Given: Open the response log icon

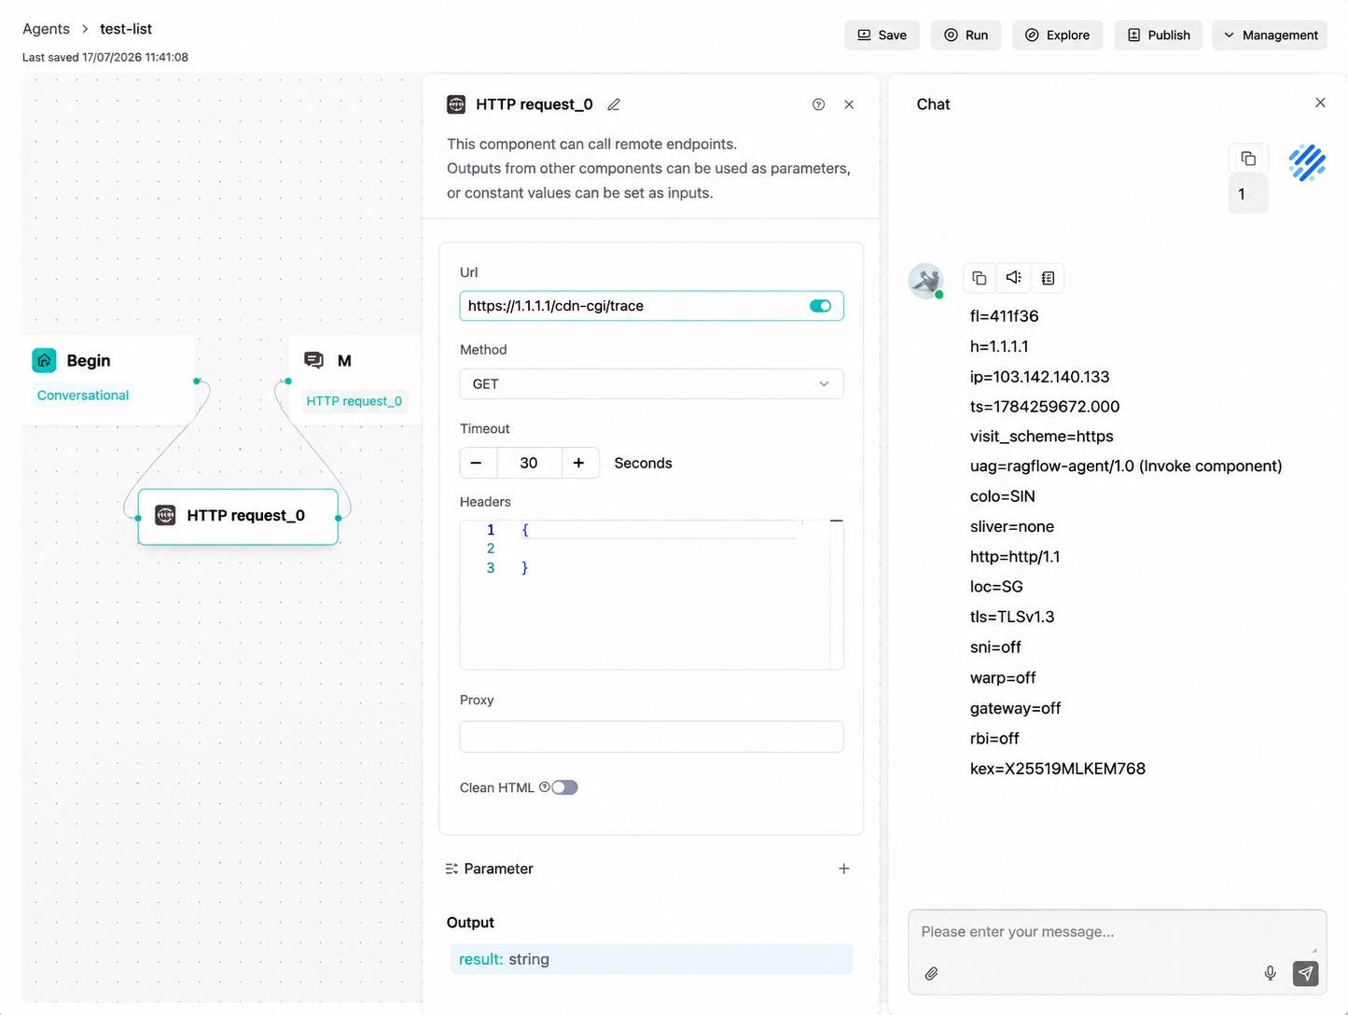Looking at the screenshot, I should coord(1048,278).
